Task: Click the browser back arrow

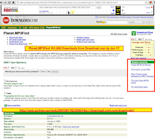Action: (2, 2)
